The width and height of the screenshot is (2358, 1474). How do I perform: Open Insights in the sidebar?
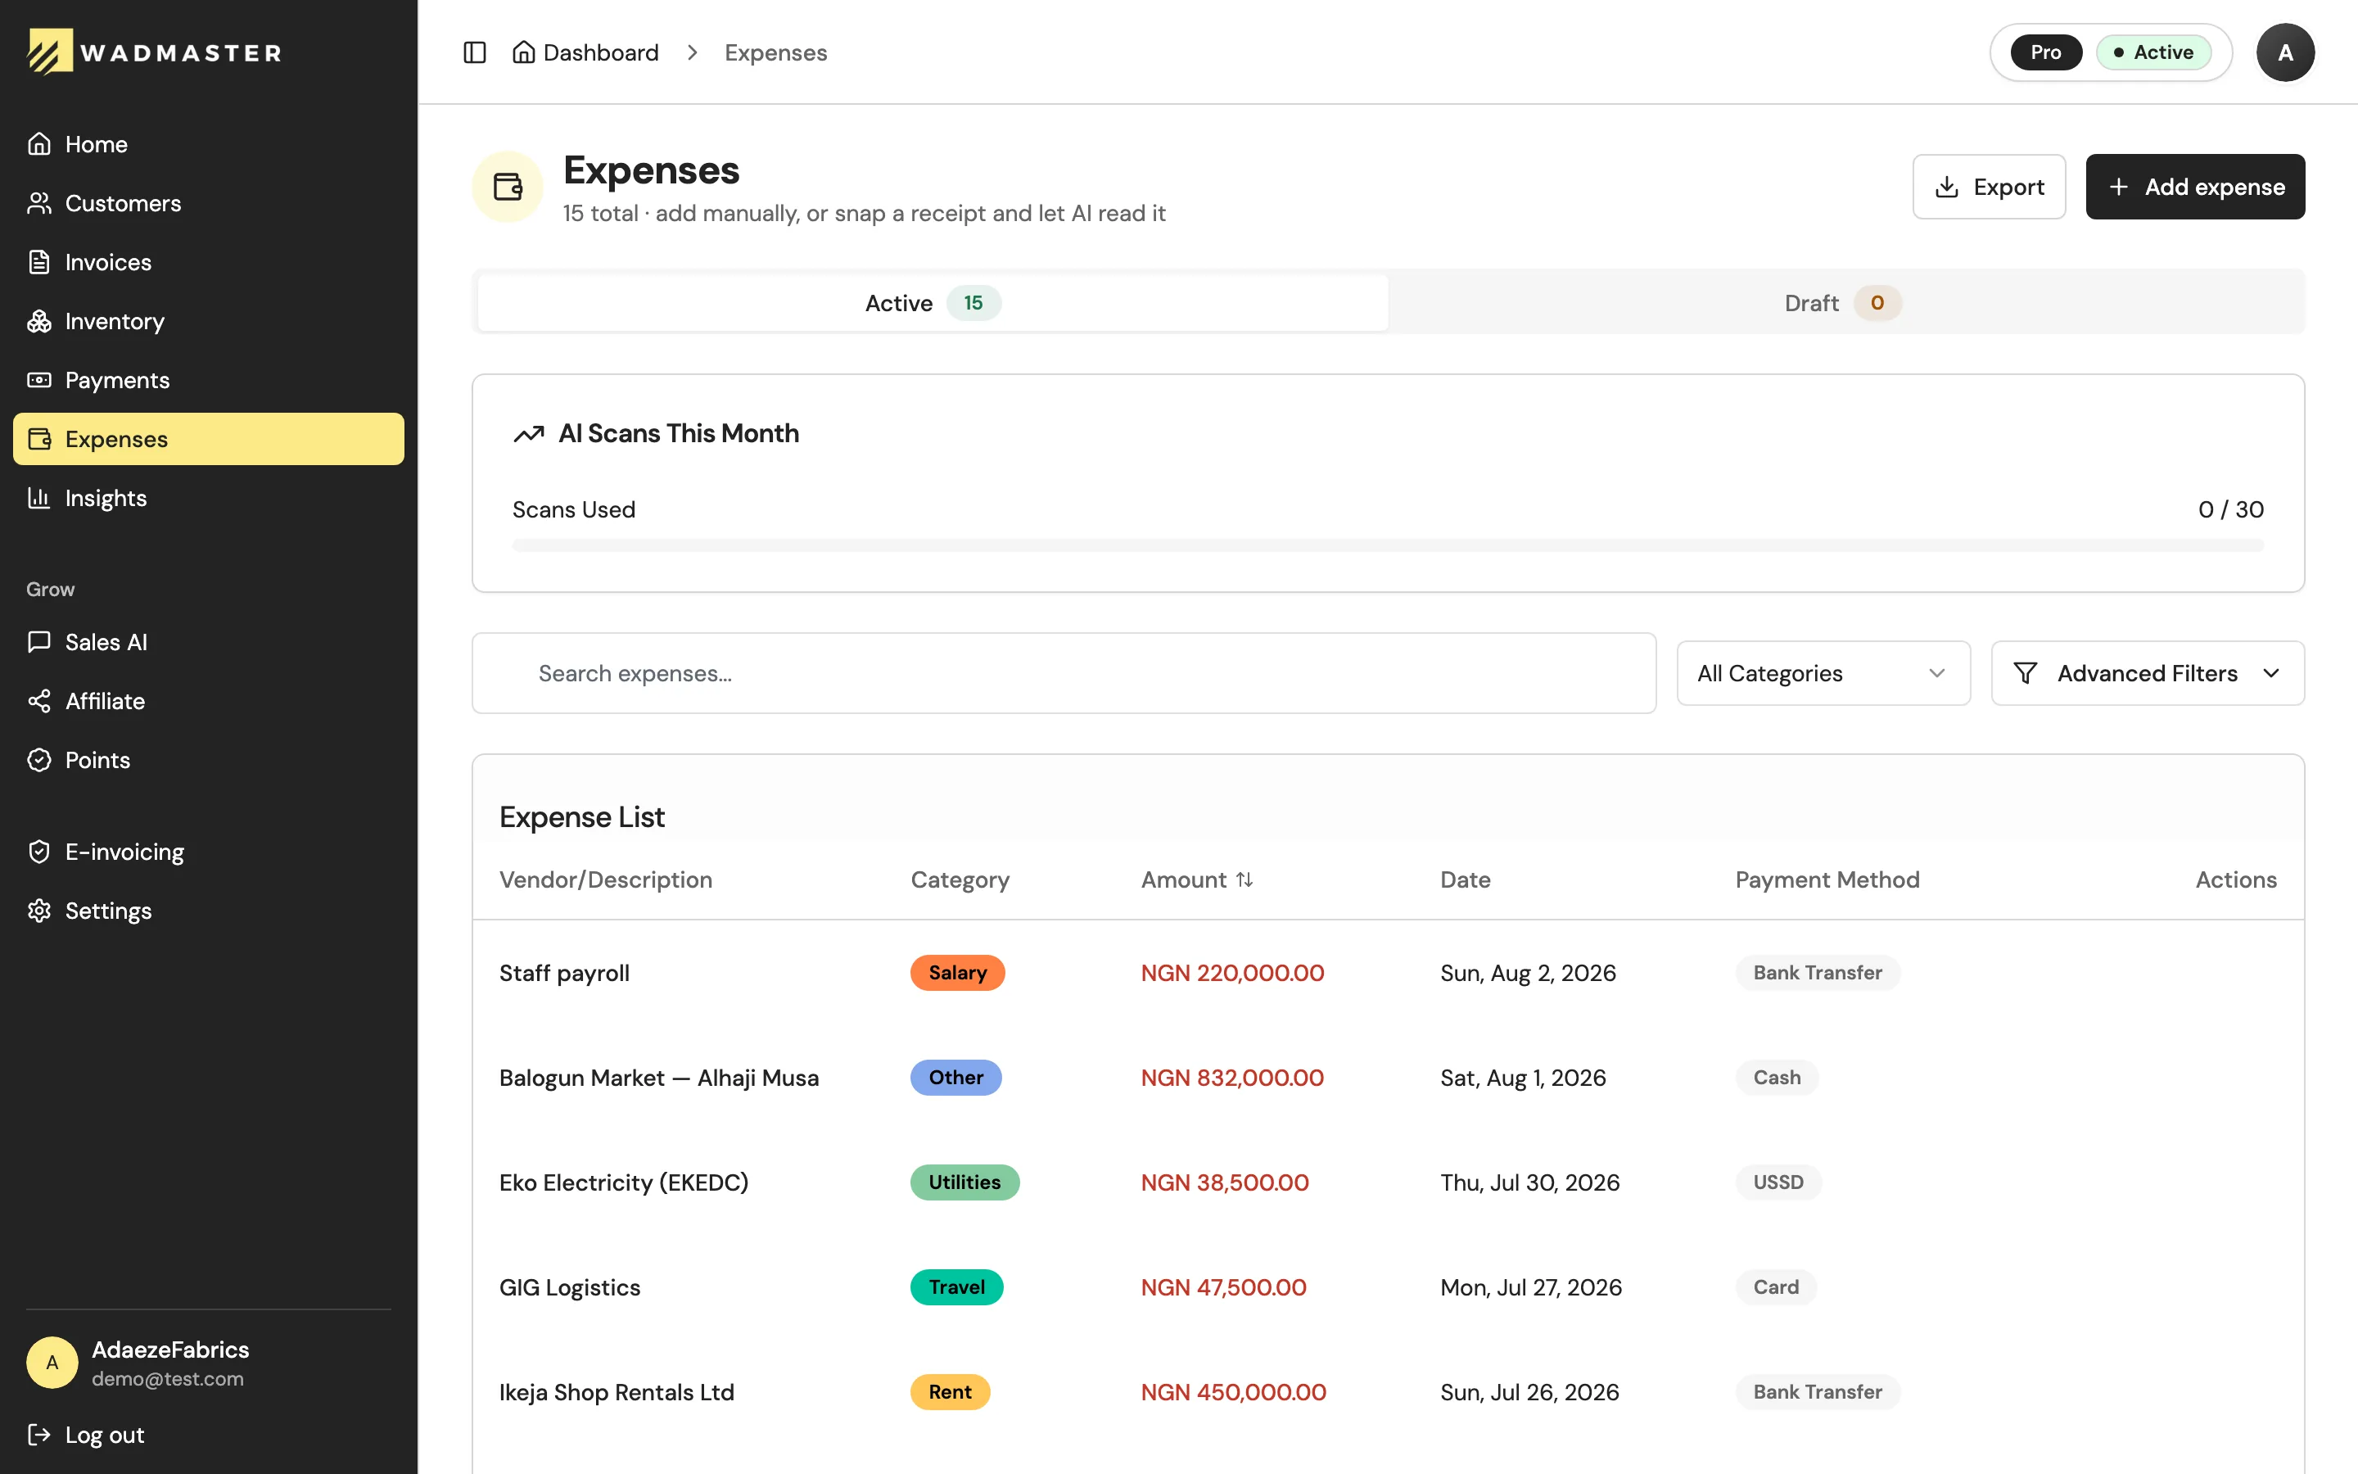(x=209, y=498)
